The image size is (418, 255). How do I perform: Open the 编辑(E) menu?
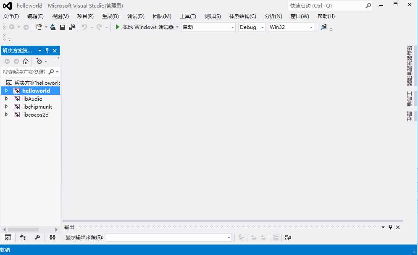click(x=35, y=16)
